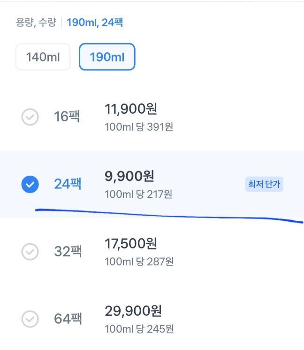
Task: Tap the 32팩 label
Action: 68,252
